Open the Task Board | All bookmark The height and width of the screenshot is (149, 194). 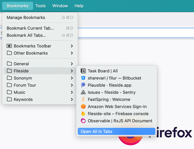(x=116, y=71)
